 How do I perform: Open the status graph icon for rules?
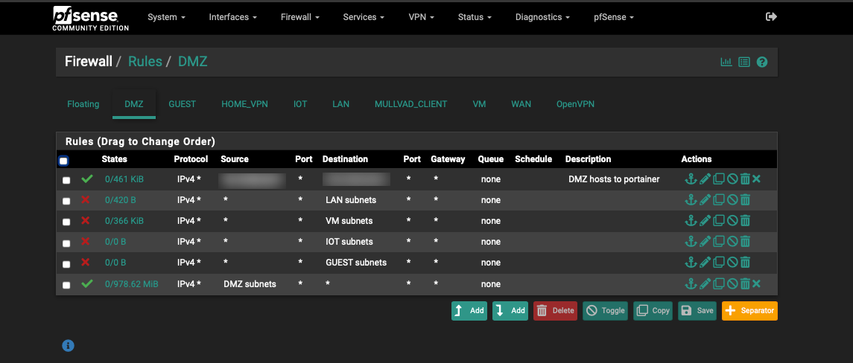(726, 62)
